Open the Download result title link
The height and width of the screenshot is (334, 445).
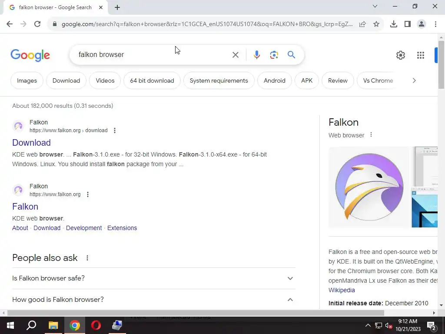click(31, 143)
